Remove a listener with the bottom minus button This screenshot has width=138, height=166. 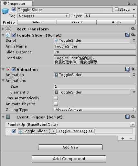coord(131,138)
